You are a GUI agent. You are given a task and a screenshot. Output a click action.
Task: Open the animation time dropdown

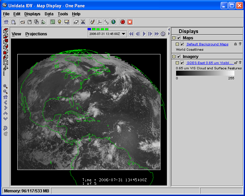point(123,34)
